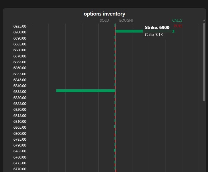The image size is (208, 172).
Task: Click the 6835.00 strike label
Action: tap(20, 92)
